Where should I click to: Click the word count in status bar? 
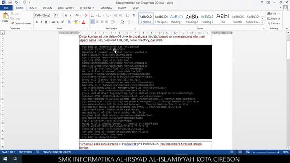25,152
